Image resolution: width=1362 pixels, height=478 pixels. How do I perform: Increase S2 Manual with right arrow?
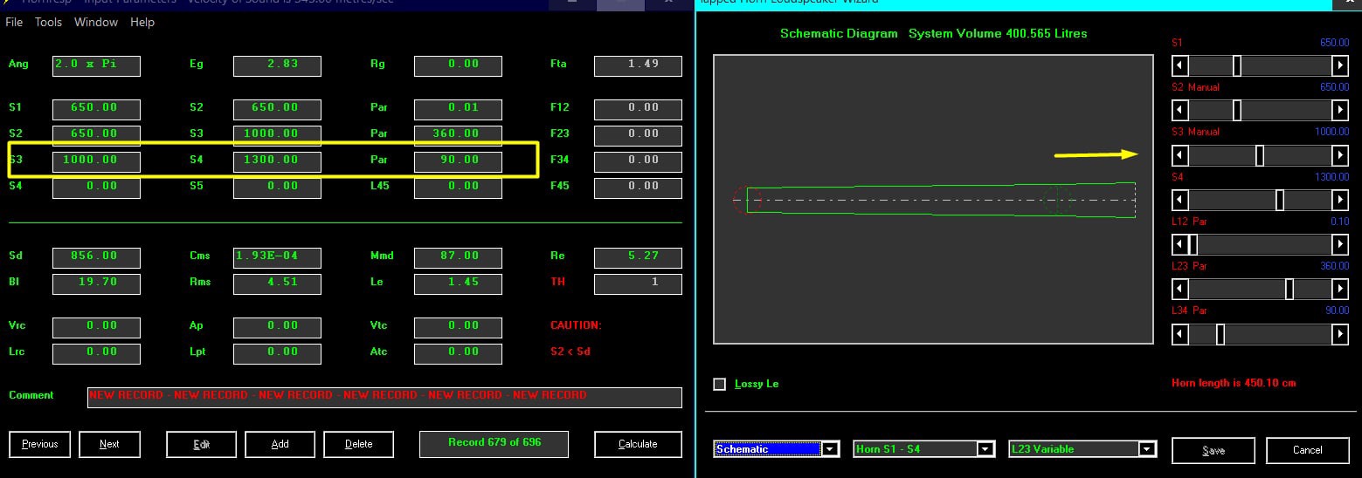(x=1339, y=110)
